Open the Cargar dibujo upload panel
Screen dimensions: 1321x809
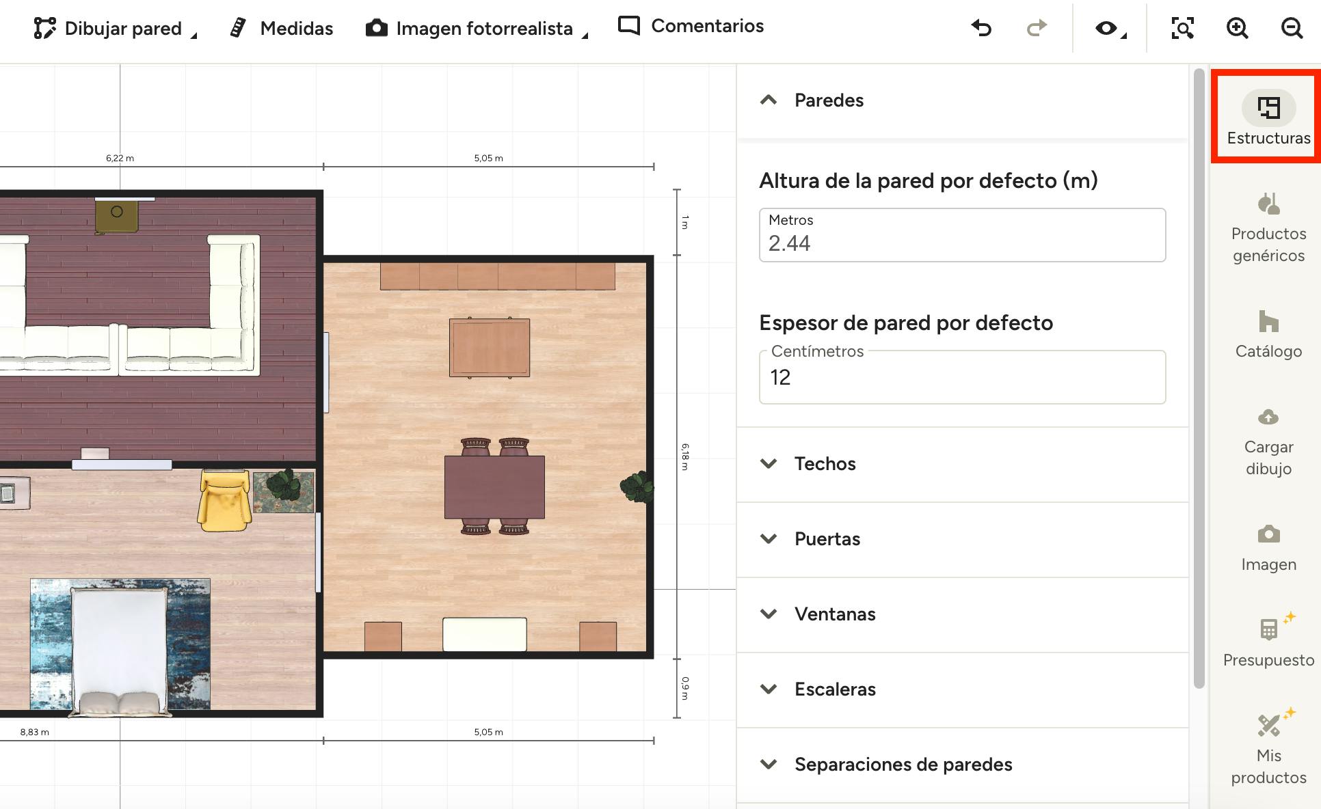click(1268, 442)
